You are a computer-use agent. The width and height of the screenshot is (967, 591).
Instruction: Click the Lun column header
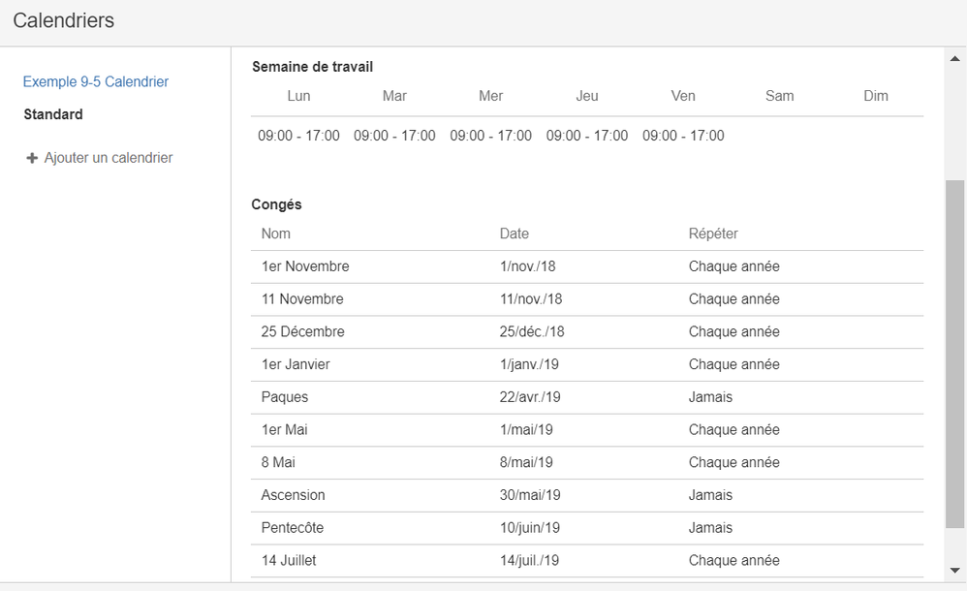[x=298, y=96]
